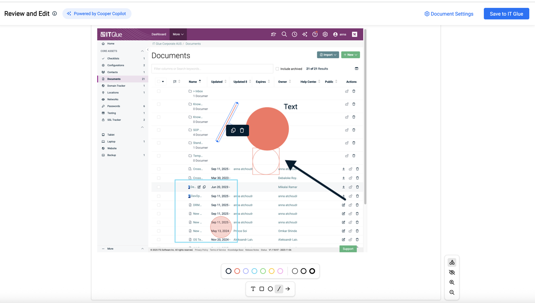This screenshot has height=303, width=535.
Task: Select the Line drawing tool
Action: pyautogui.click(x=279, y=289)
